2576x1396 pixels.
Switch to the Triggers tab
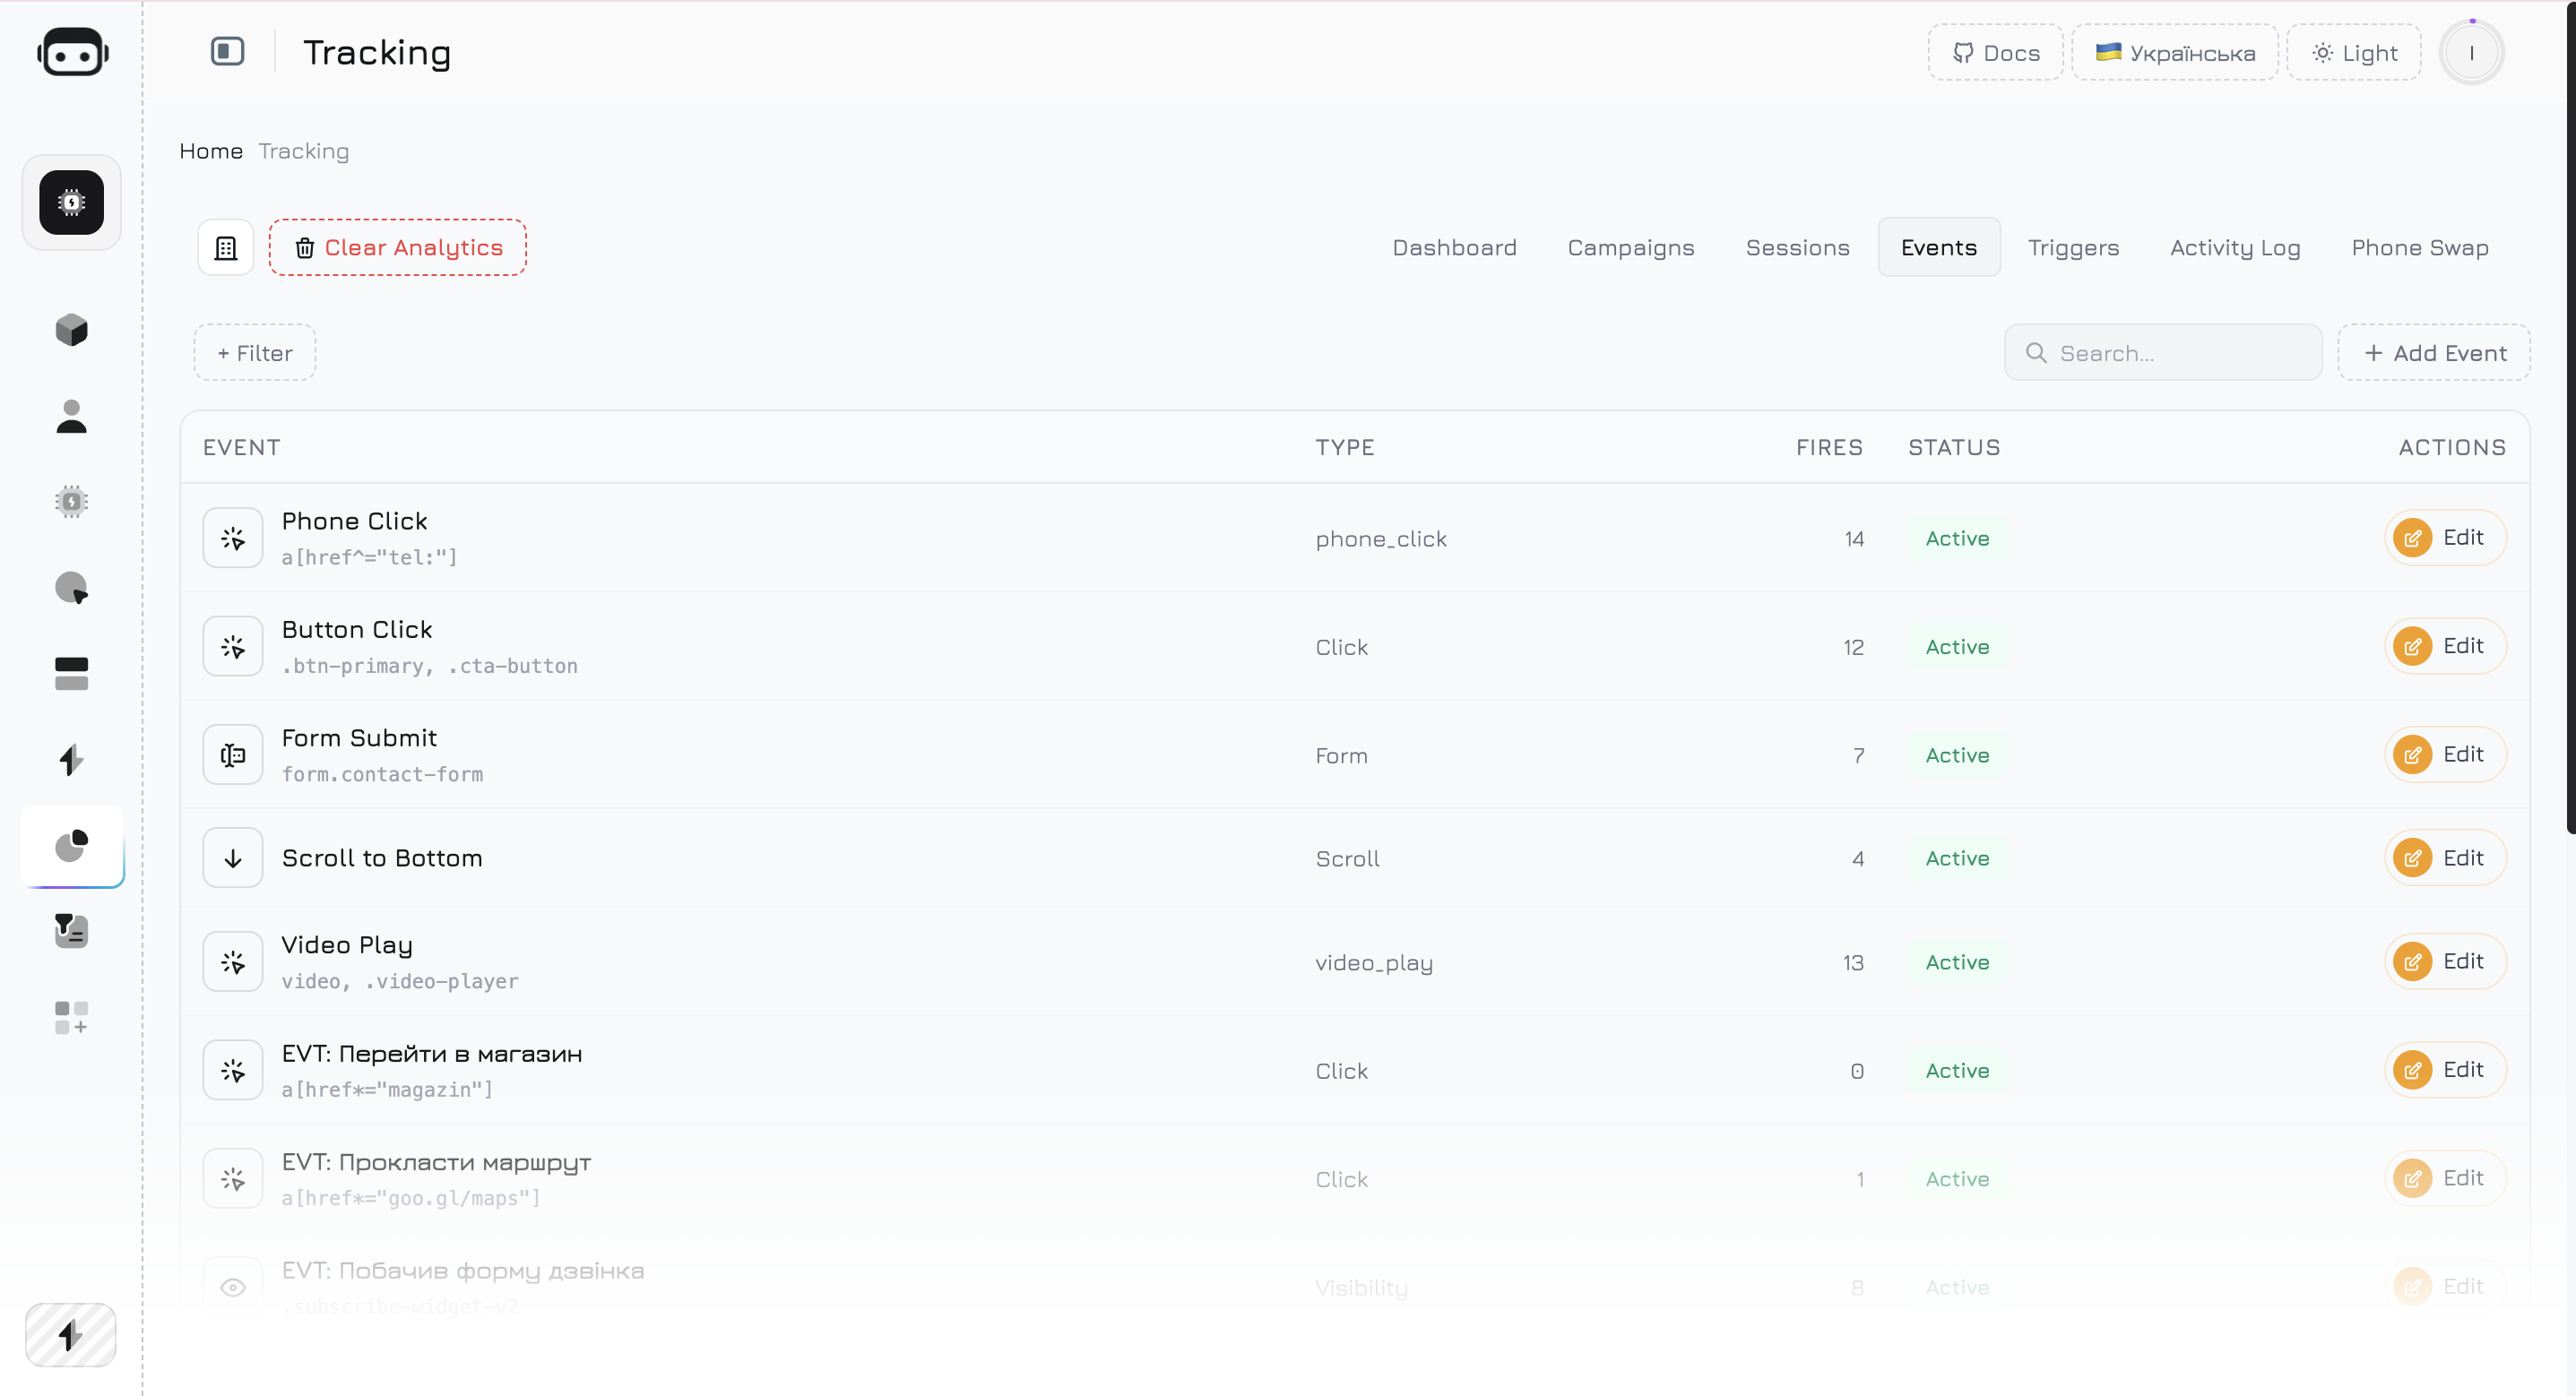coord(2073,248)
